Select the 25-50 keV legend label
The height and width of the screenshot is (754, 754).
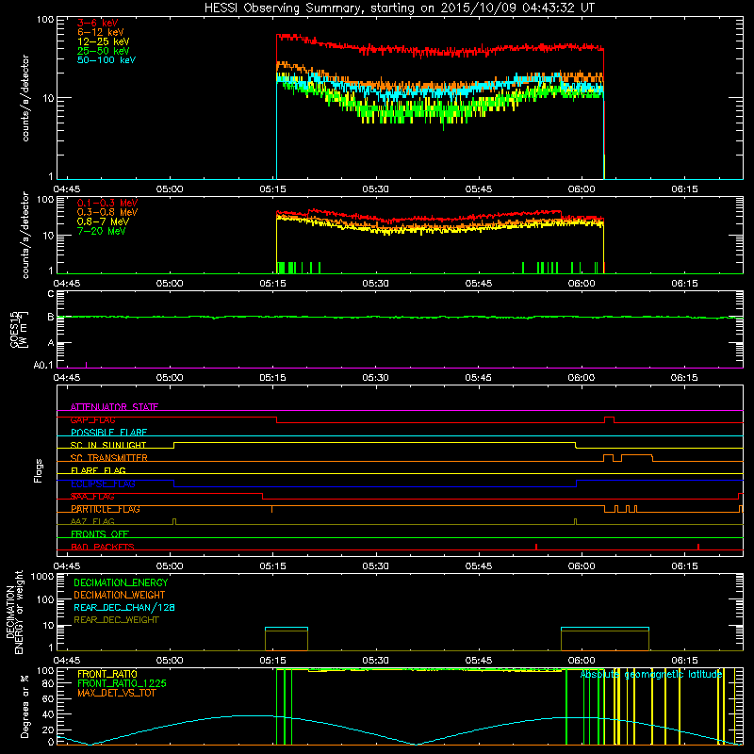[x=104, y=51]
